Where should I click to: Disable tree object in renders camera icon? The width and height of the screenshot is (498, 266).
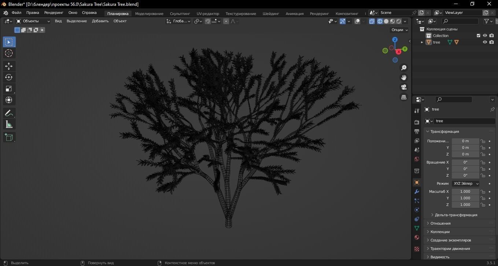492,42
